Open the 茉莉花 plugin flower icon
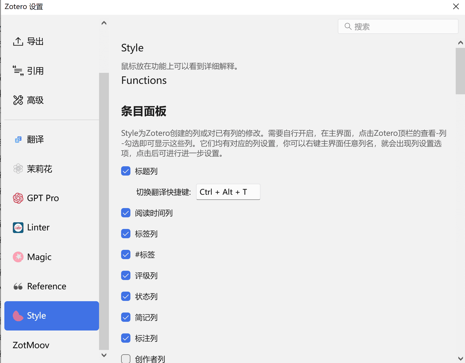465x363 pixels. click(18, 169)
